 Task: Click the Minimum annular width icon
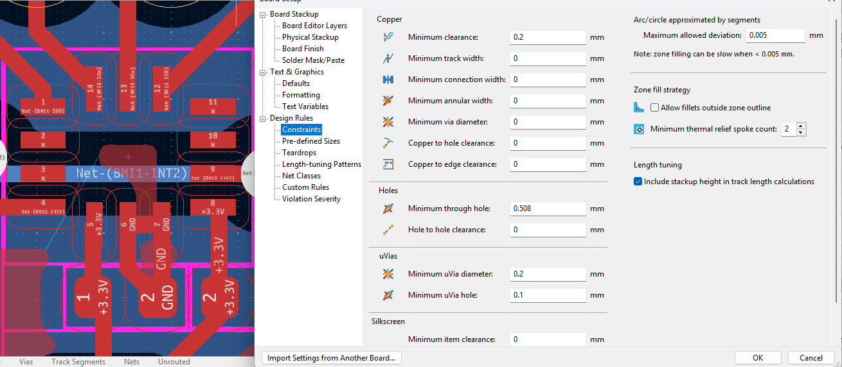388,101
